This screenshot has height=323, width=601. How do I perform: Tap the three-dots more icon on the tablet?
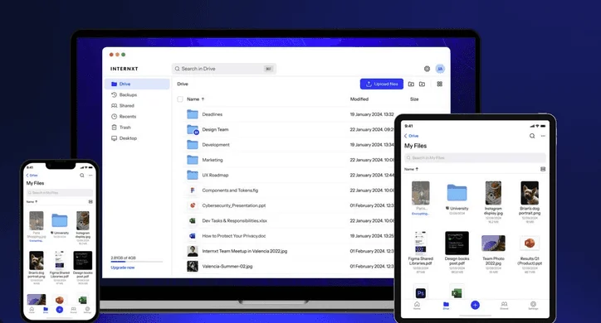tap(543, 136)
